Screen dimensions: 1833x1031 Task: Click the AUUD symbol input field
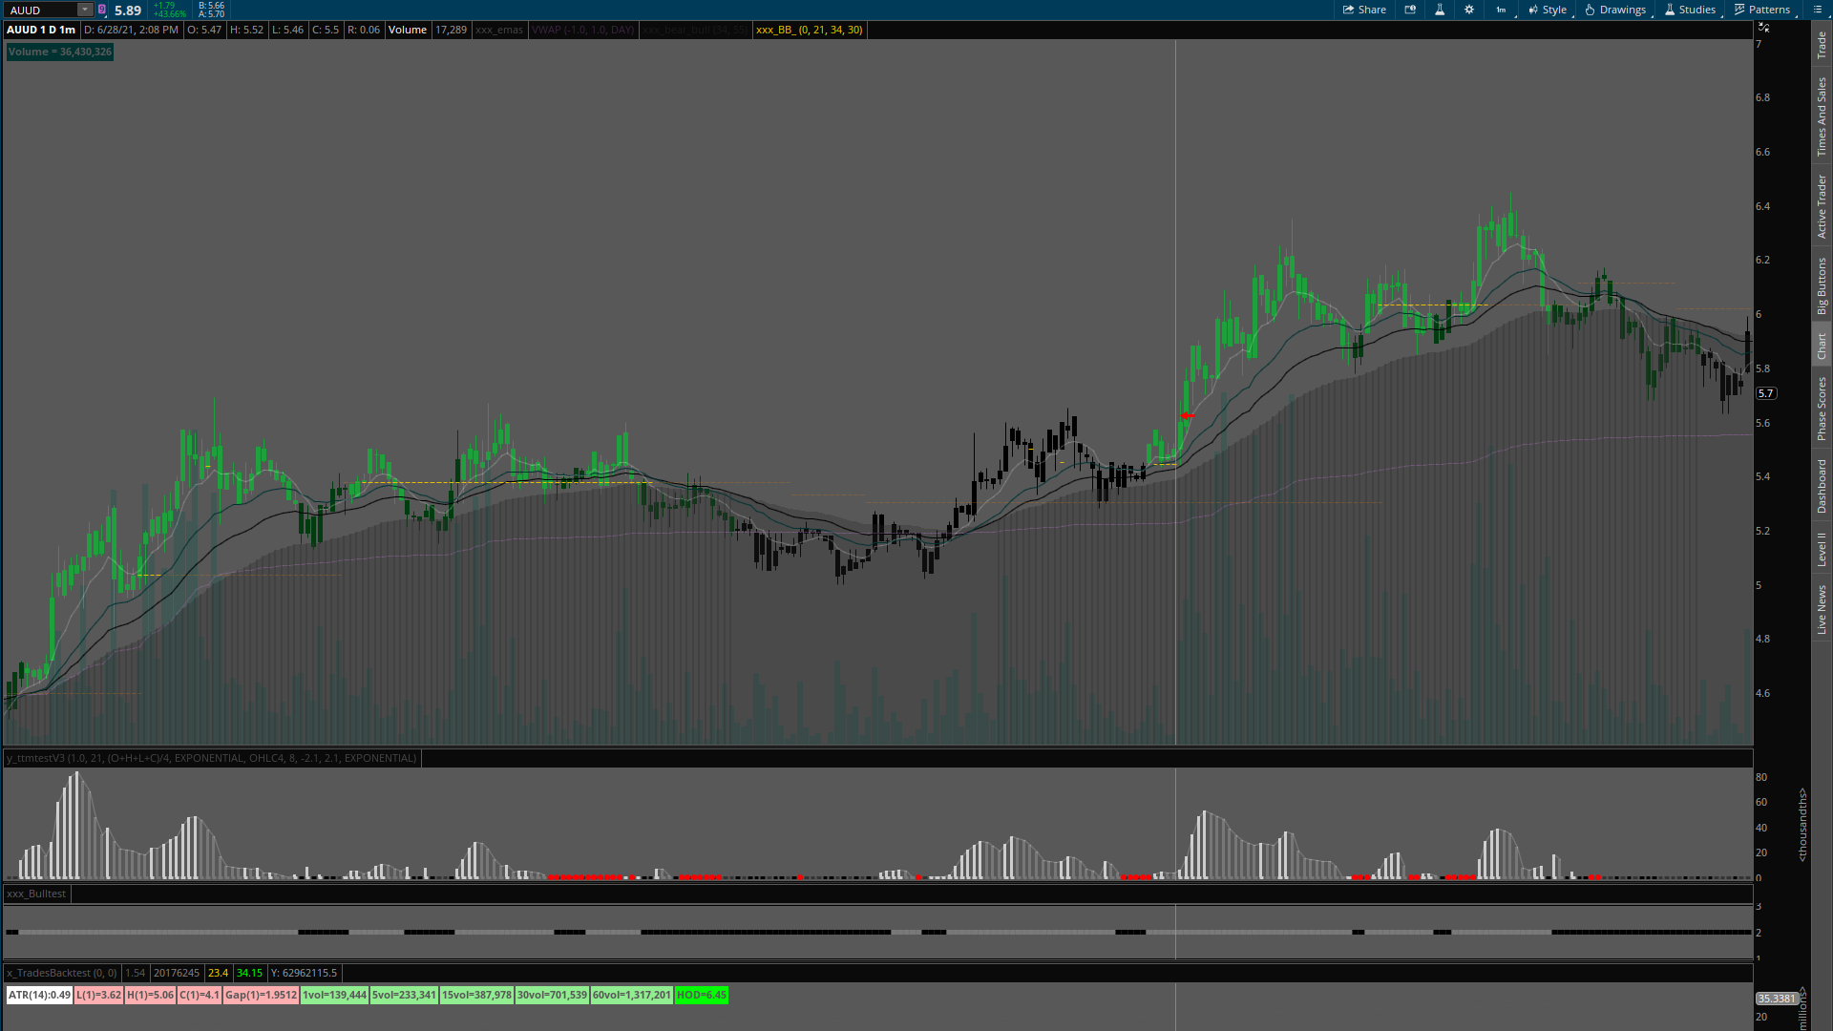40,10
